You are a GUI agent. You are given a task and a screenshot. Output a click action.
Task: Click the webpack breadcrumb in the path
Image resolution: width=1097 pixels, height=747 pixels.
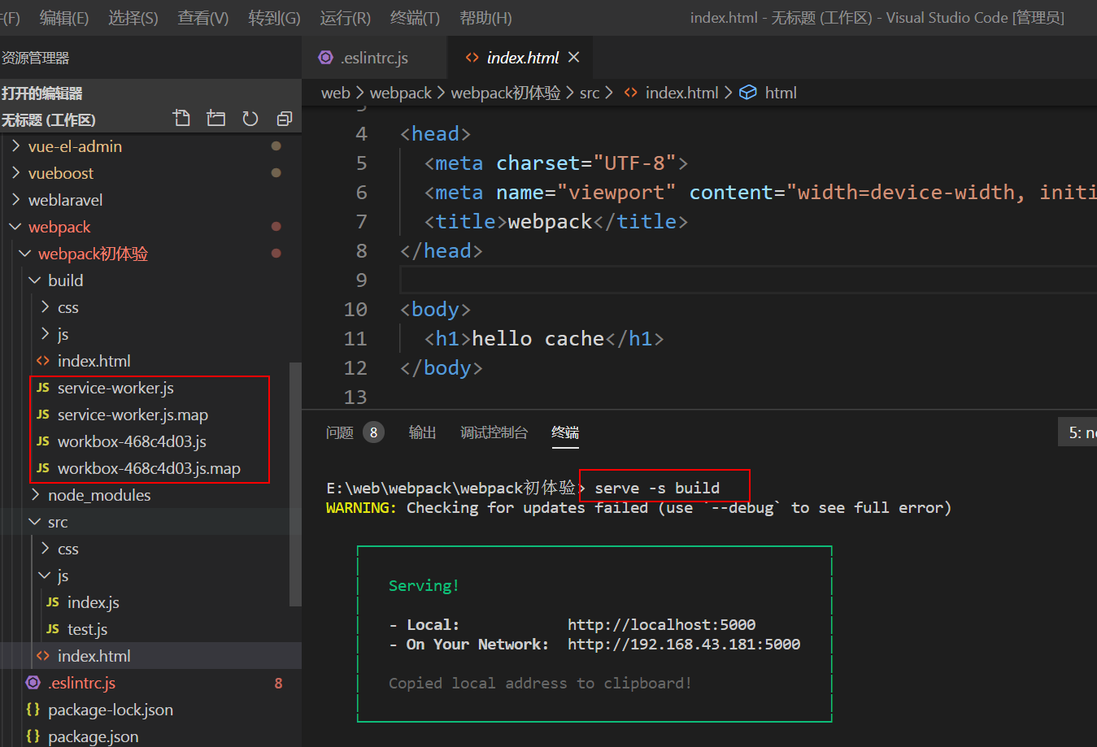[x=400, y=93]
